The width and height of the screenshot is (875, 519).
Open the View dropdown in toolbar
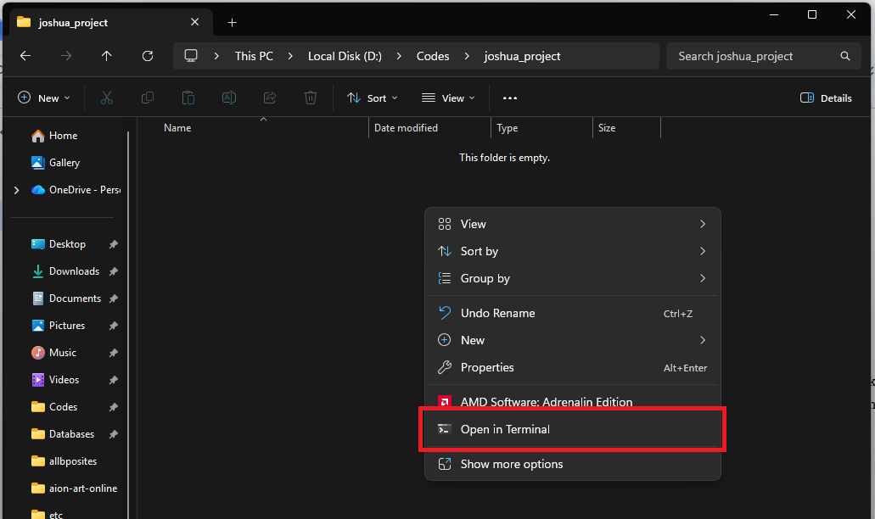click(x=448, y=98)
